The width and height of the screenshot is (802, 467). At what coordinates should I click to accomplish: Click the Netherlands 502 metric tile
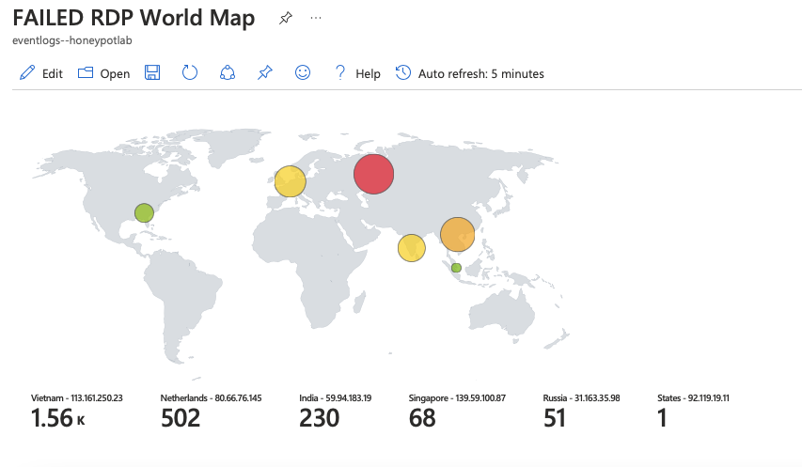tap(211, 412)
